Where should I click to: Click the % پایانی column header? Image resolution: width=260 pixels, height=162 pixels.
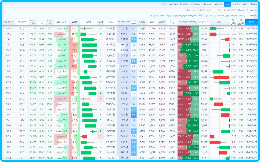[233, 22]
